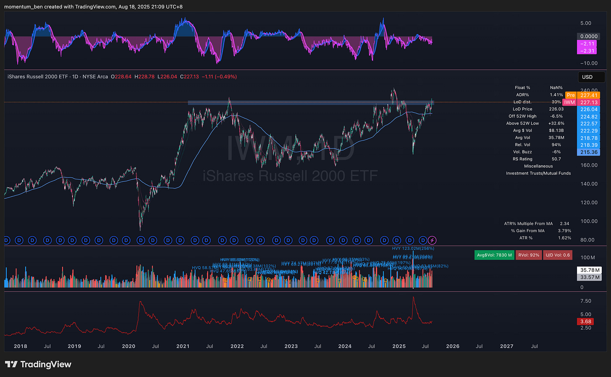This screenshot has height=377, width=611.
Task: Click the Investment Trusts/Mutual Funds industry label
Action: coord(538,173)
